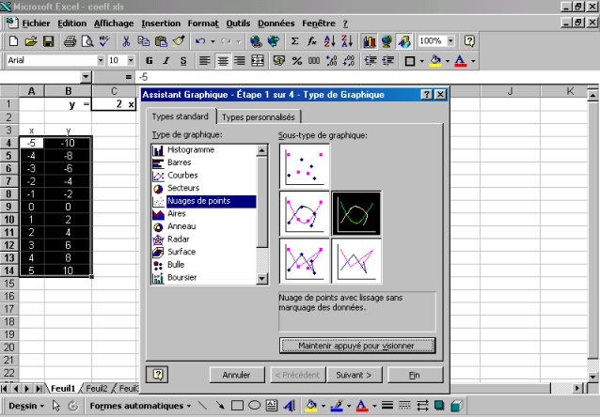Activate the Format Painter brush

pyautogui.click(x=179, y=41)
